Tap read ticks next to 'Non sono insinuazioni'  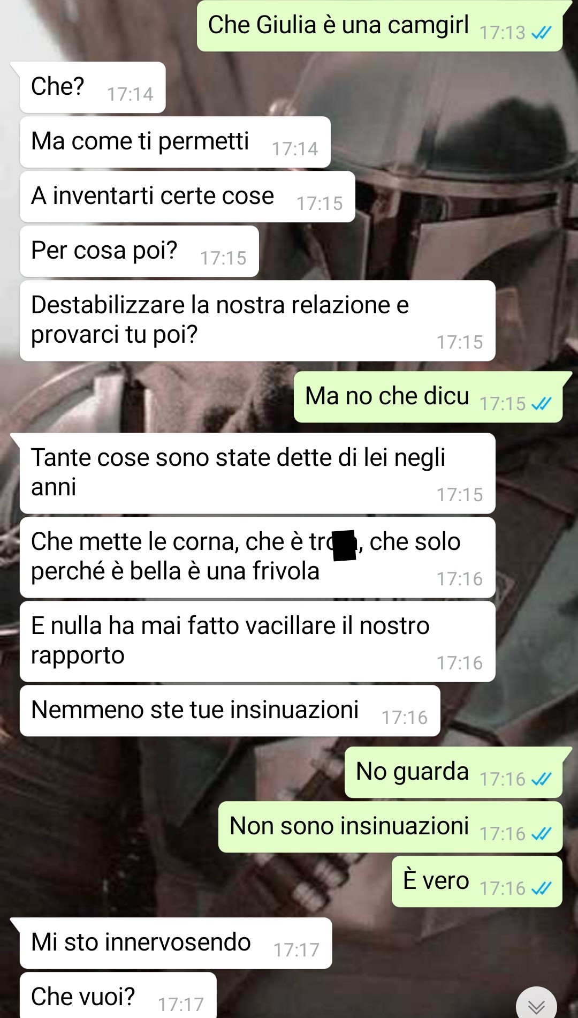point(541,834)
